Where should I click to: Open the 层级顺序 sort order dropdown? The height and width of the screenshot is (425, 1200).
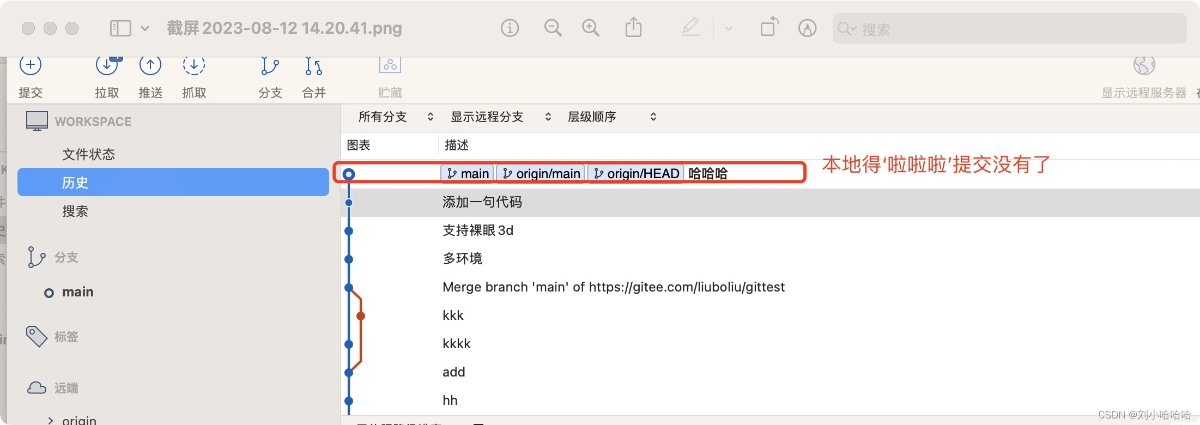612,117
